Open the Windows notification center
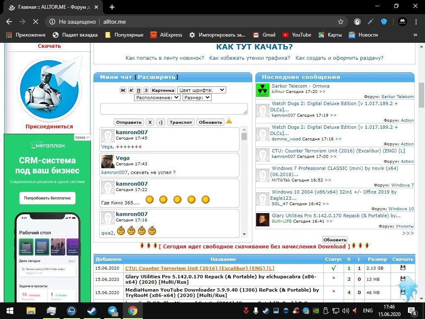425x319 pixels. 412,311
